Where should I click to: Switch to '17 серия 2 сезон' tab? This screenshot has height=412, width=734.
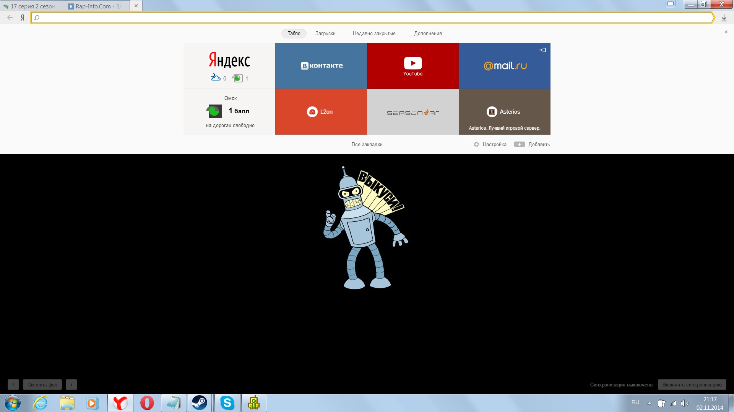tap(33, 6)
